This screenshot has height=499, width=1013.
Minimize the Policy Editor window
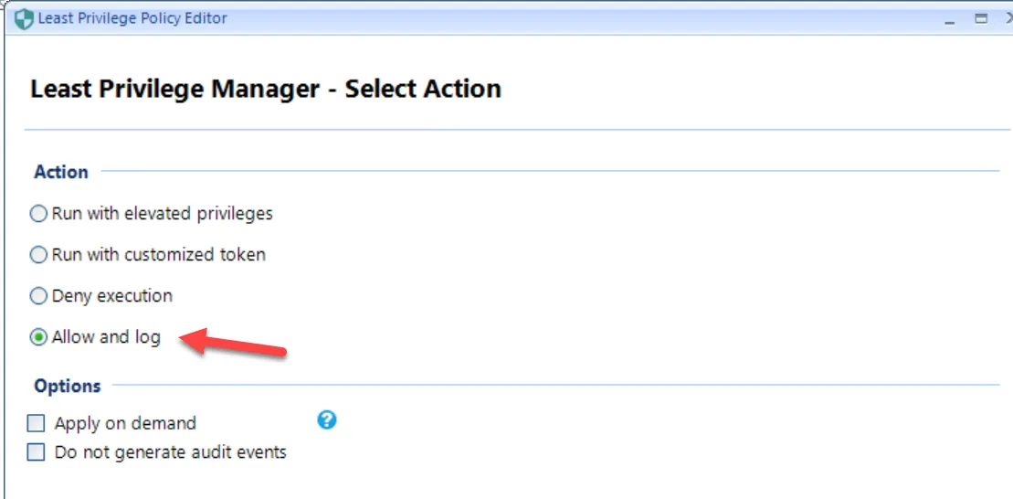pyautogui.click(x=951, y=18)
